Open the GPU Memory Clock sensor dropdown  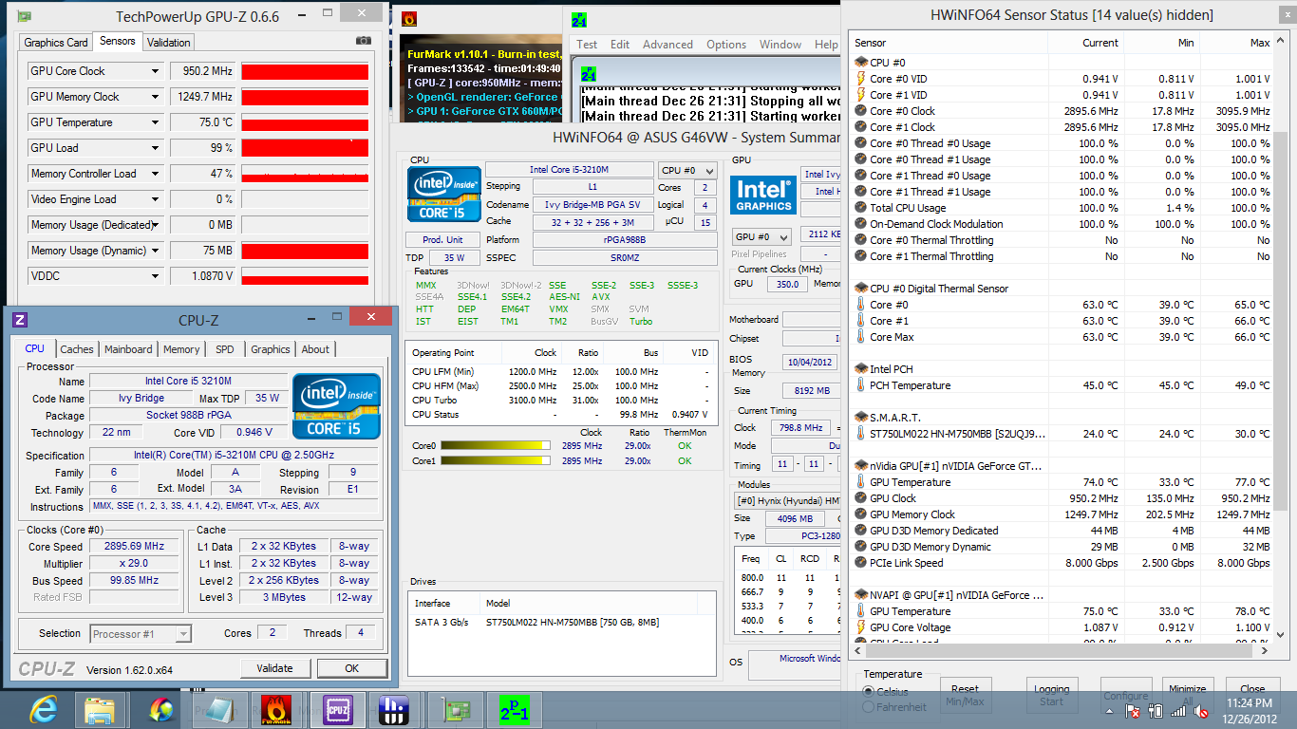point(156,97)
